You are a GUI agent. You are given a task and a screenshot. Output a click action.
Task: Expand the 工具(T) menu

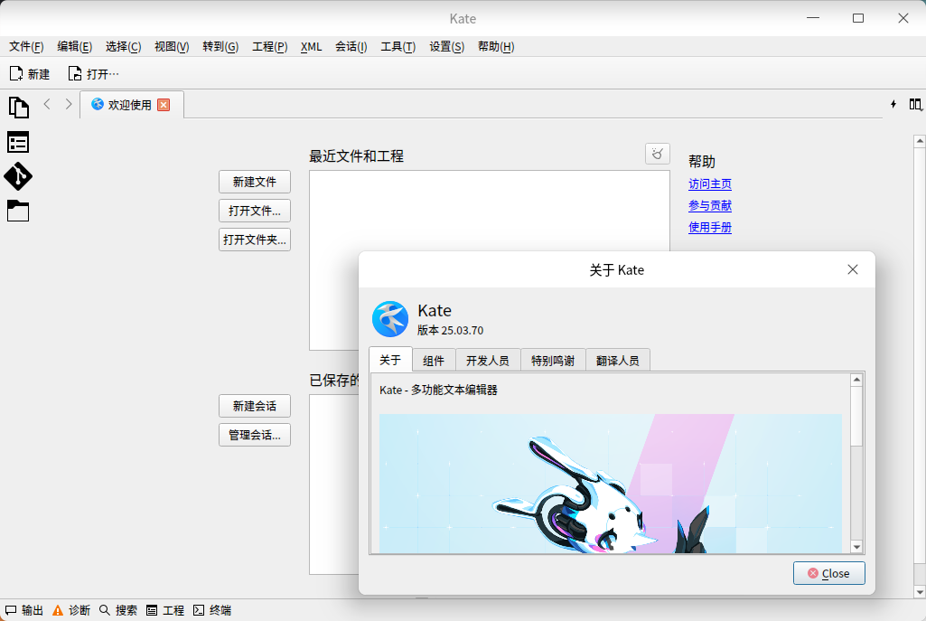tap(398, 47)
